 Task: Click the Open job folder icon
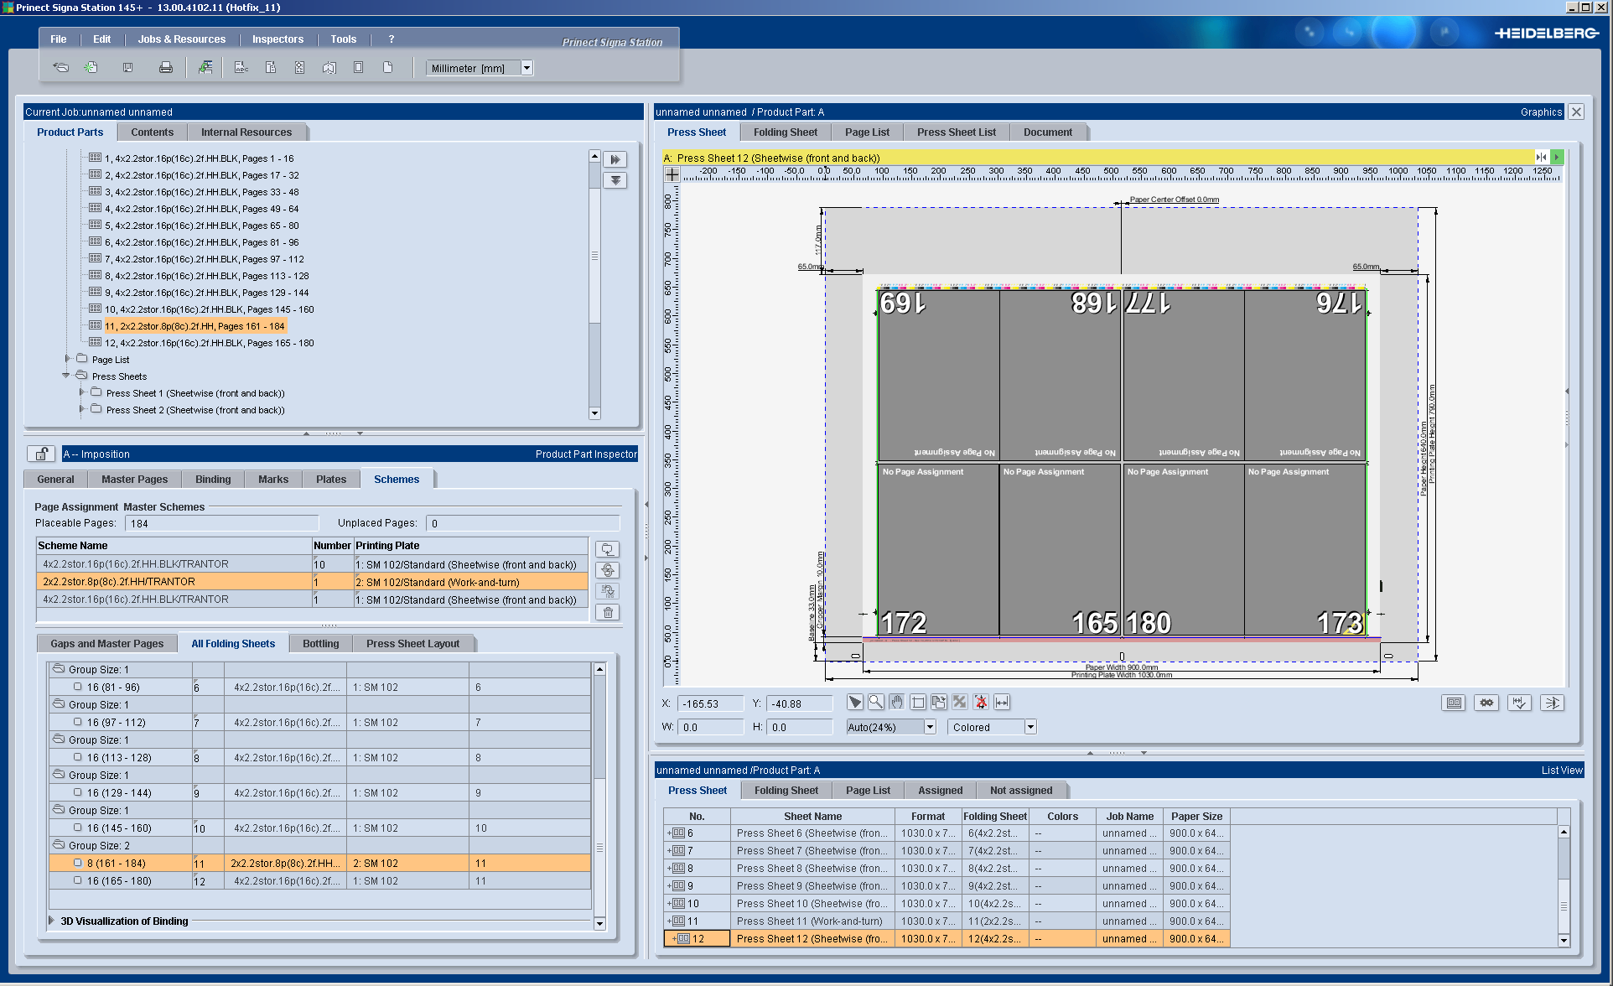[60, 68]
